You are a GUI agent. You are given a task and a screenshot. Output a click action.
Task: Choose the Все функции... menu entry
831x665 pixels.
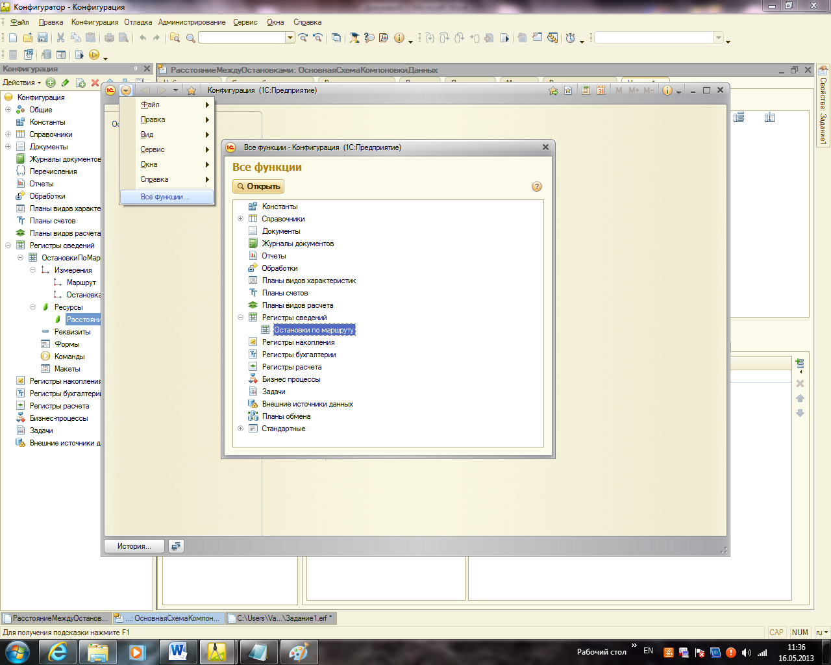click(165, 197)
